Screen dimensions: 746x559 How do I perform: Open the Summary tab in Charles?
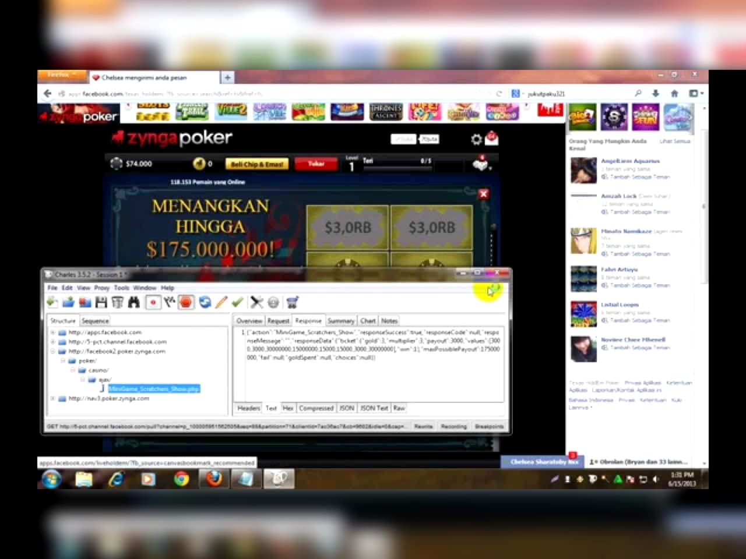tap(341, 321)
